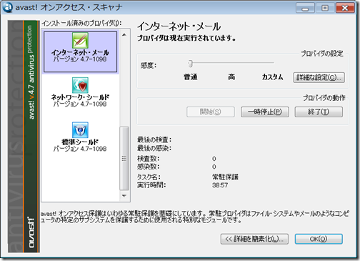Viewport: 360px width, 261px height.
Task: Select the インターネット・メール provider icon
Action: point(80,40)
